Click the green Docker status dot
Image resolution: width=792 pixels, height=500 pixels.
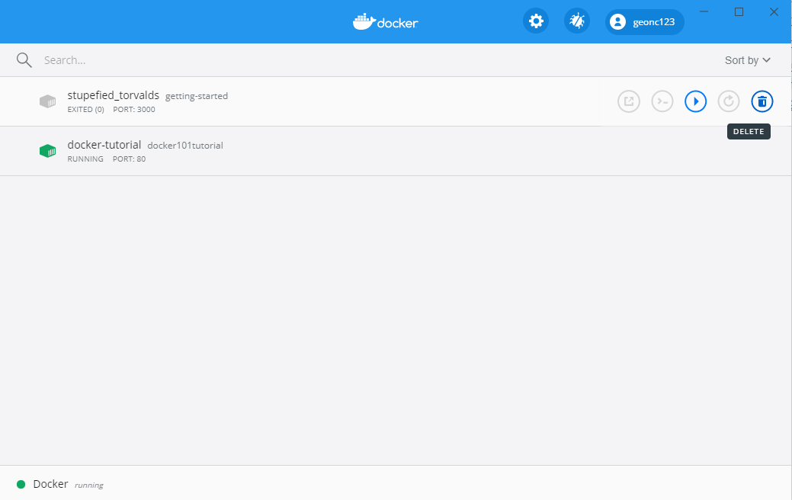(21, 484)
